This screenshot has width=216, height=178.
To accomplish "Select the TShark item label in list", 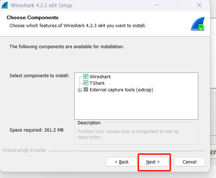I will coord(97,83).
